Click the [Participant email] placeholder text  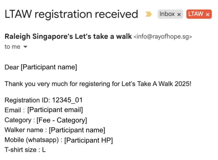point(55,110)
